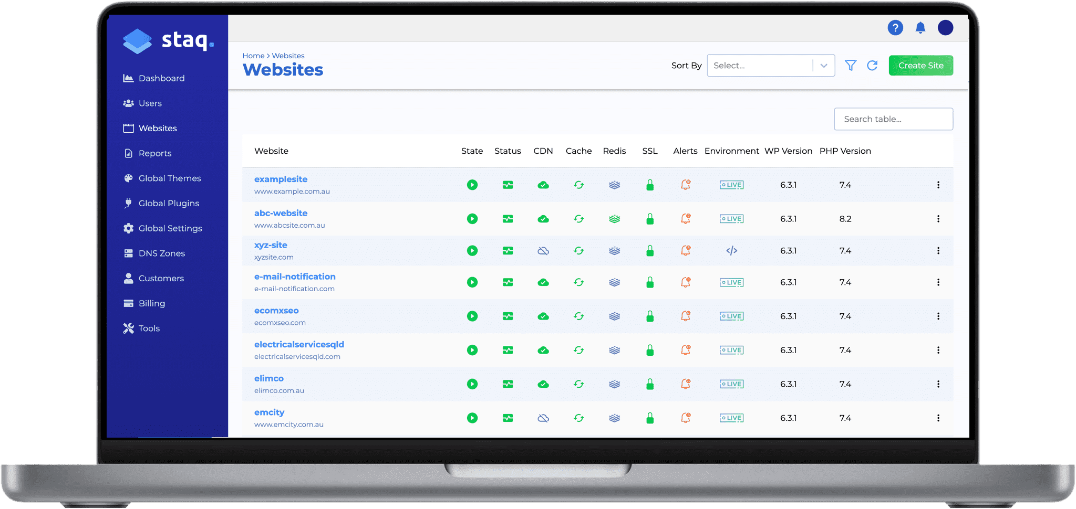The height and width of the screenshot is (509, 1076).
Task: Open the notifications bell icon
Action: (x=920, y=28)
